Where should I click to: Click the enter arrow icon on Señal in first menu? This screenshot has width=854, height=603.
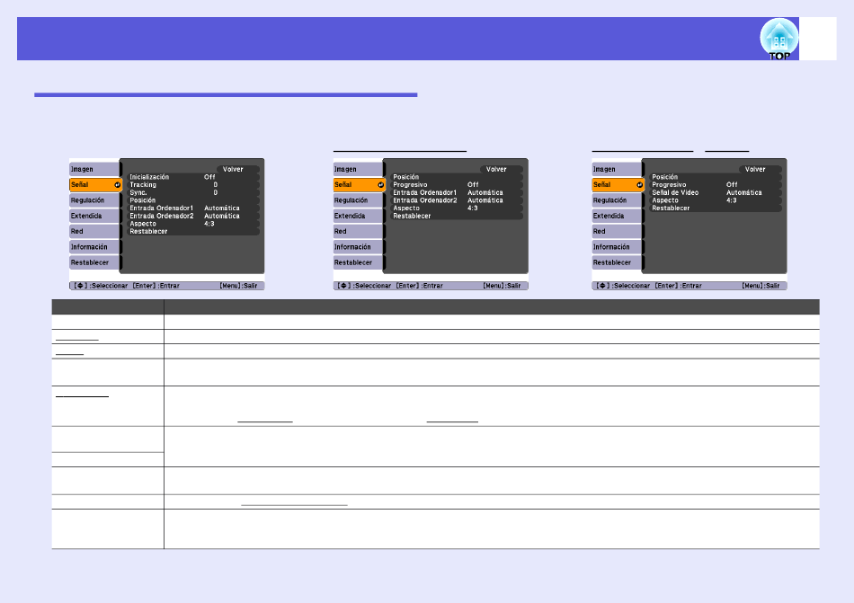(x=117, y=185)
